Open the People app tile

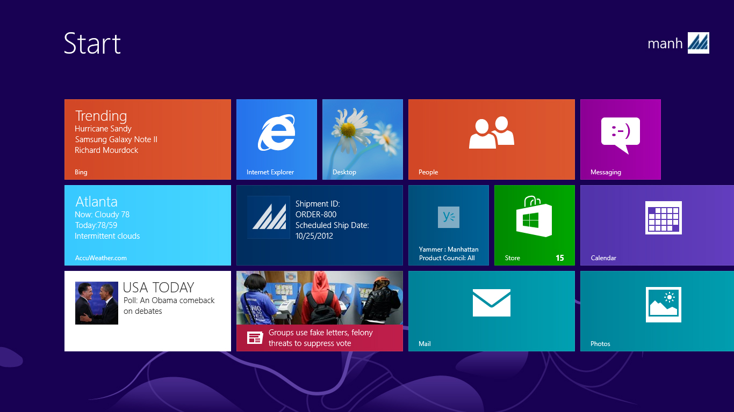tap(491, 139)
